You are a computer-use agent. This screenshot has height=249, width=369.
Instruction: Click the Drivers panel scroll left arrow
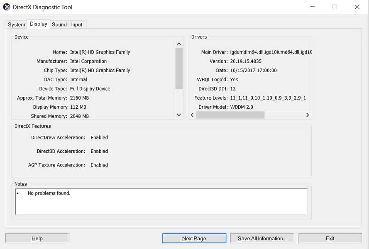click(x=192, y=115)
